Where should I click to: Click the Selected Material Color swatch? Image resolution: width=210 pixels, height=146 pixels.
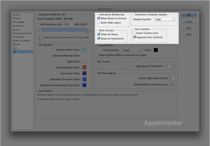click(x=84, y=56)
